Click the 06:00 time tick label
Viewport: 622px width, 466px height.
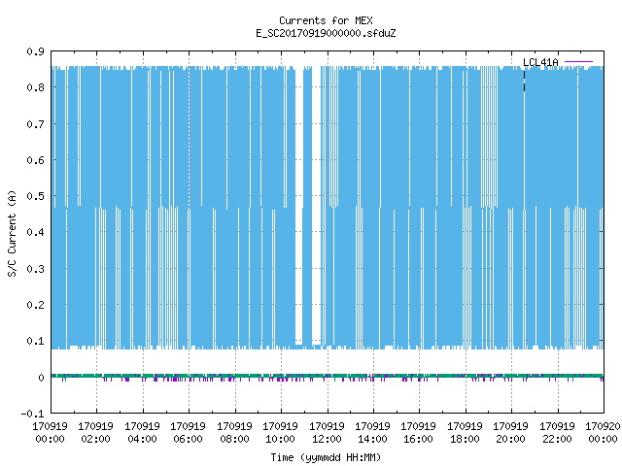pos(188,439)
